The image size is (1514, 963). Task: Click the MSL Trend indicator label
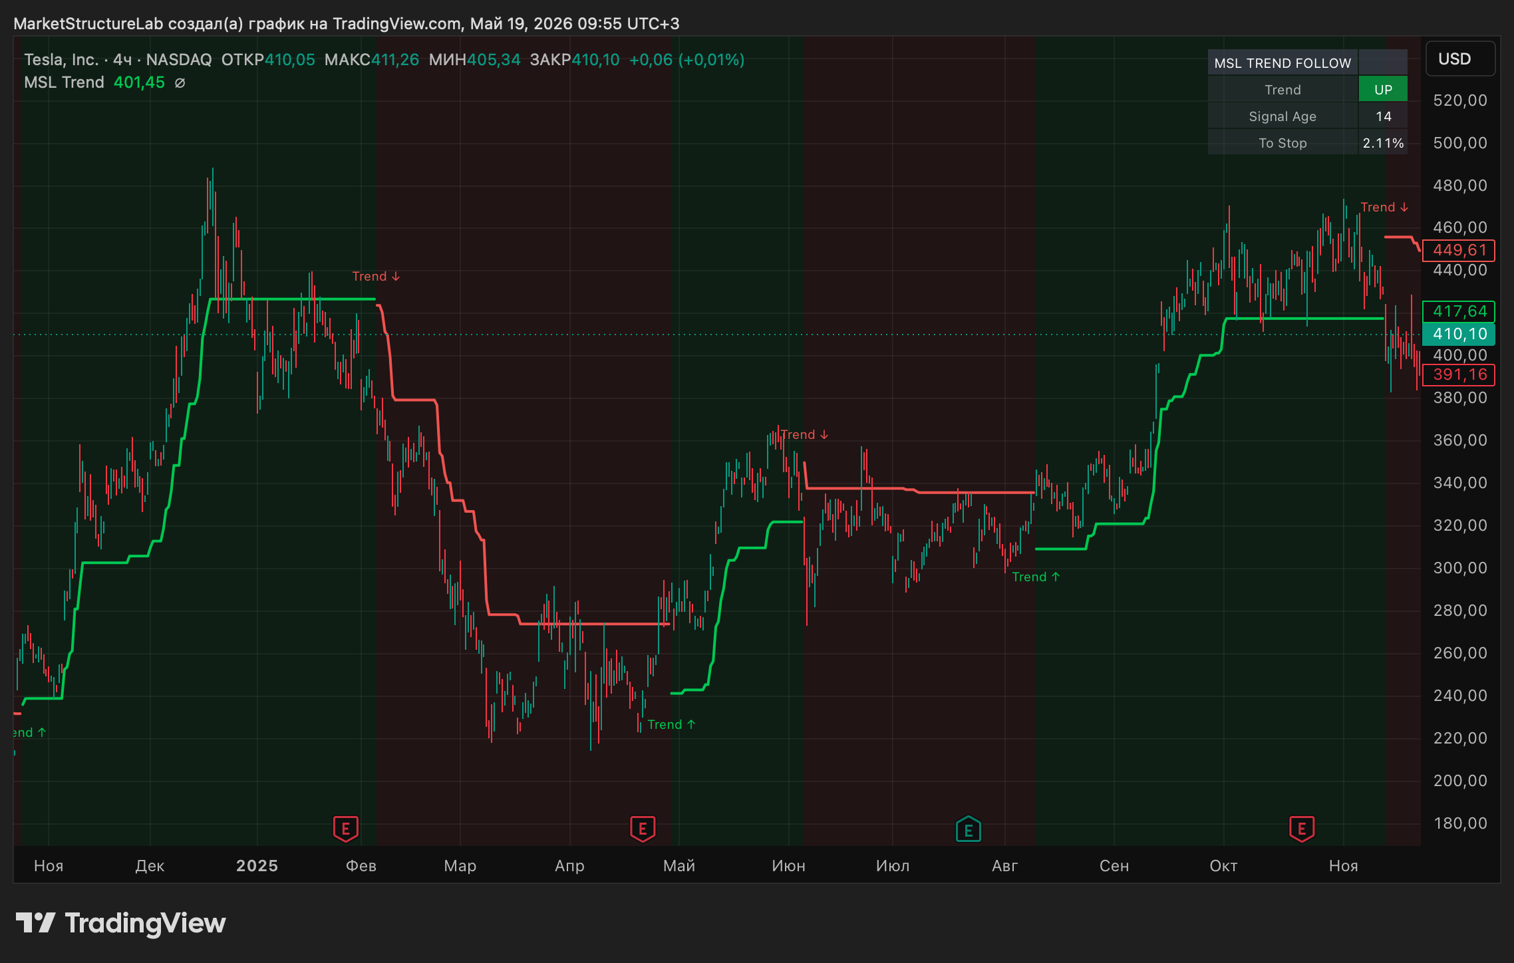tap(64, 82)
